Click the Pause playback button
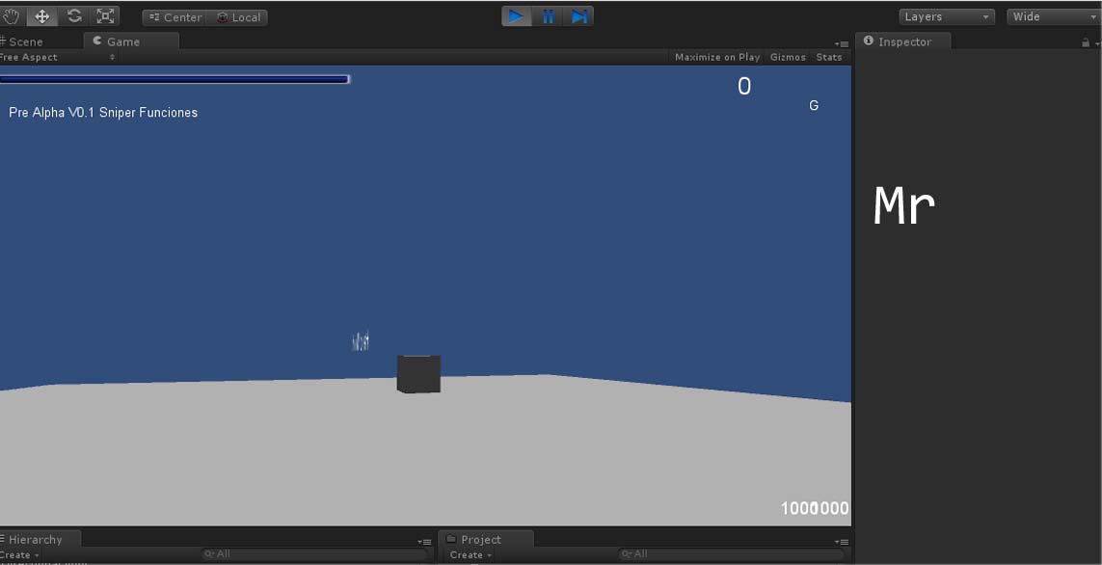The width and height of the screenshot is (1102, 565). point(548,15)
